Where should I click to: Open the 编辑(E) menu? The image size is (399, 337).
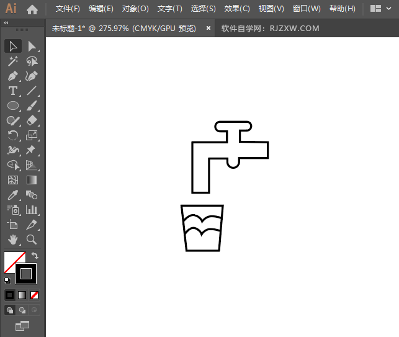pos(101,9)
